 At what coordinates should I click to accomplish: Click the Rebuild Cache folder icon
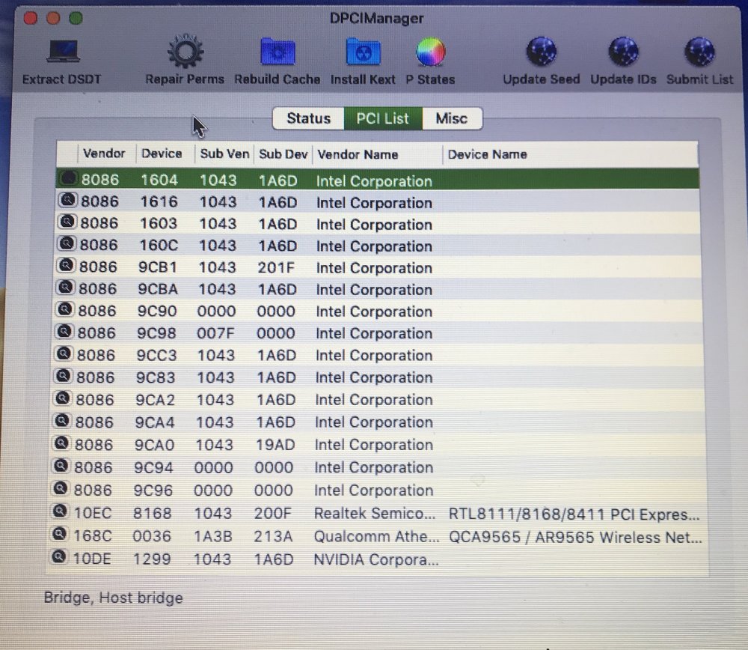point(278,52)
